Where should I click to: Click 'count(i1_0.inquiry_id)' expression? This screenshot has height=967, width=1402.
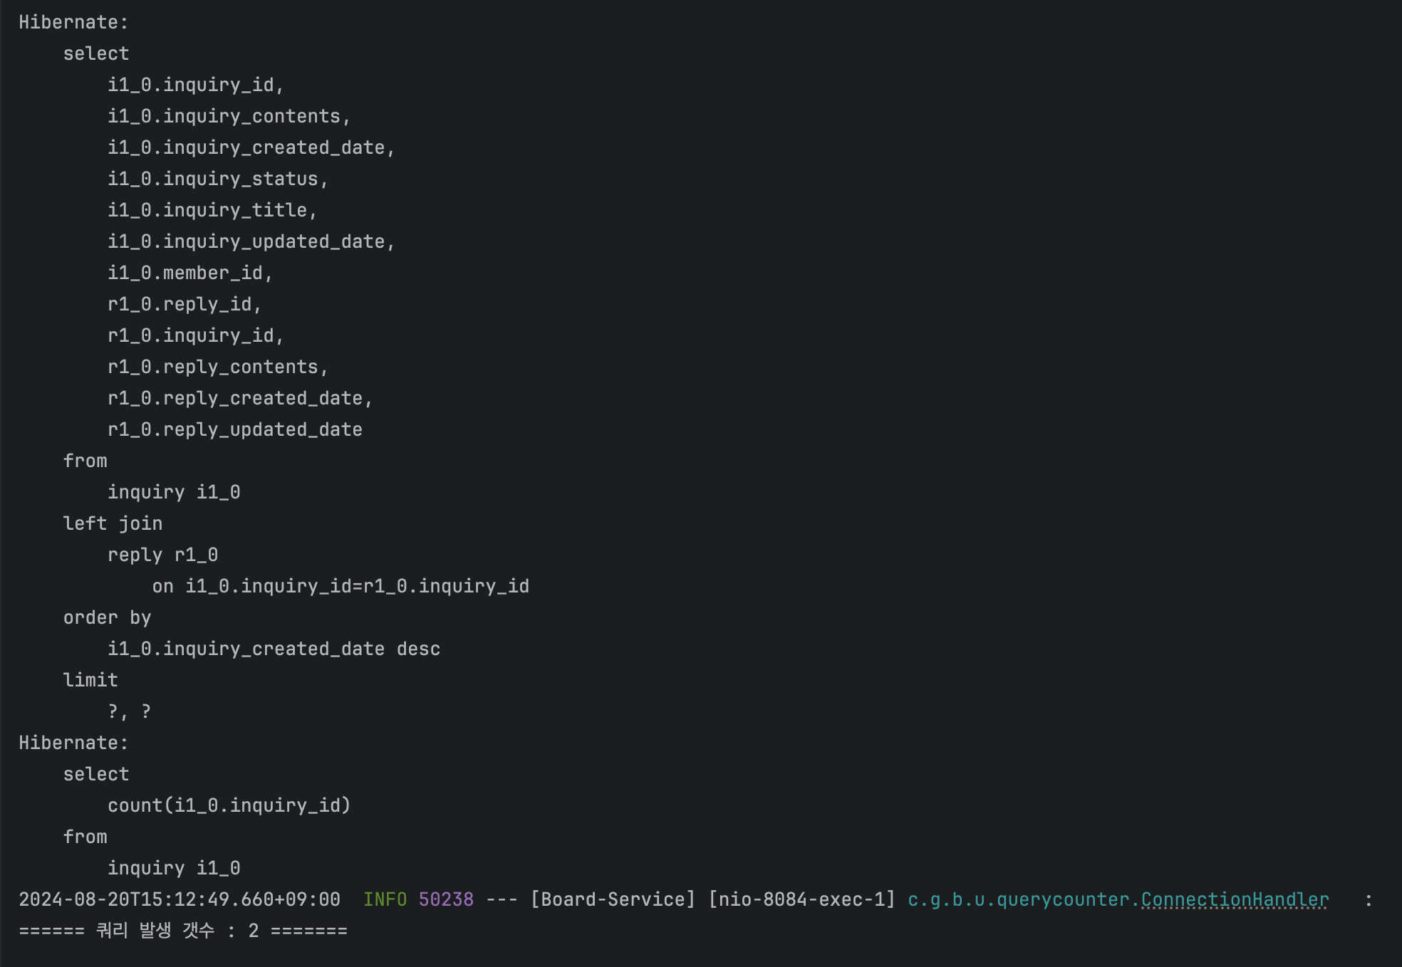[229, 805]
